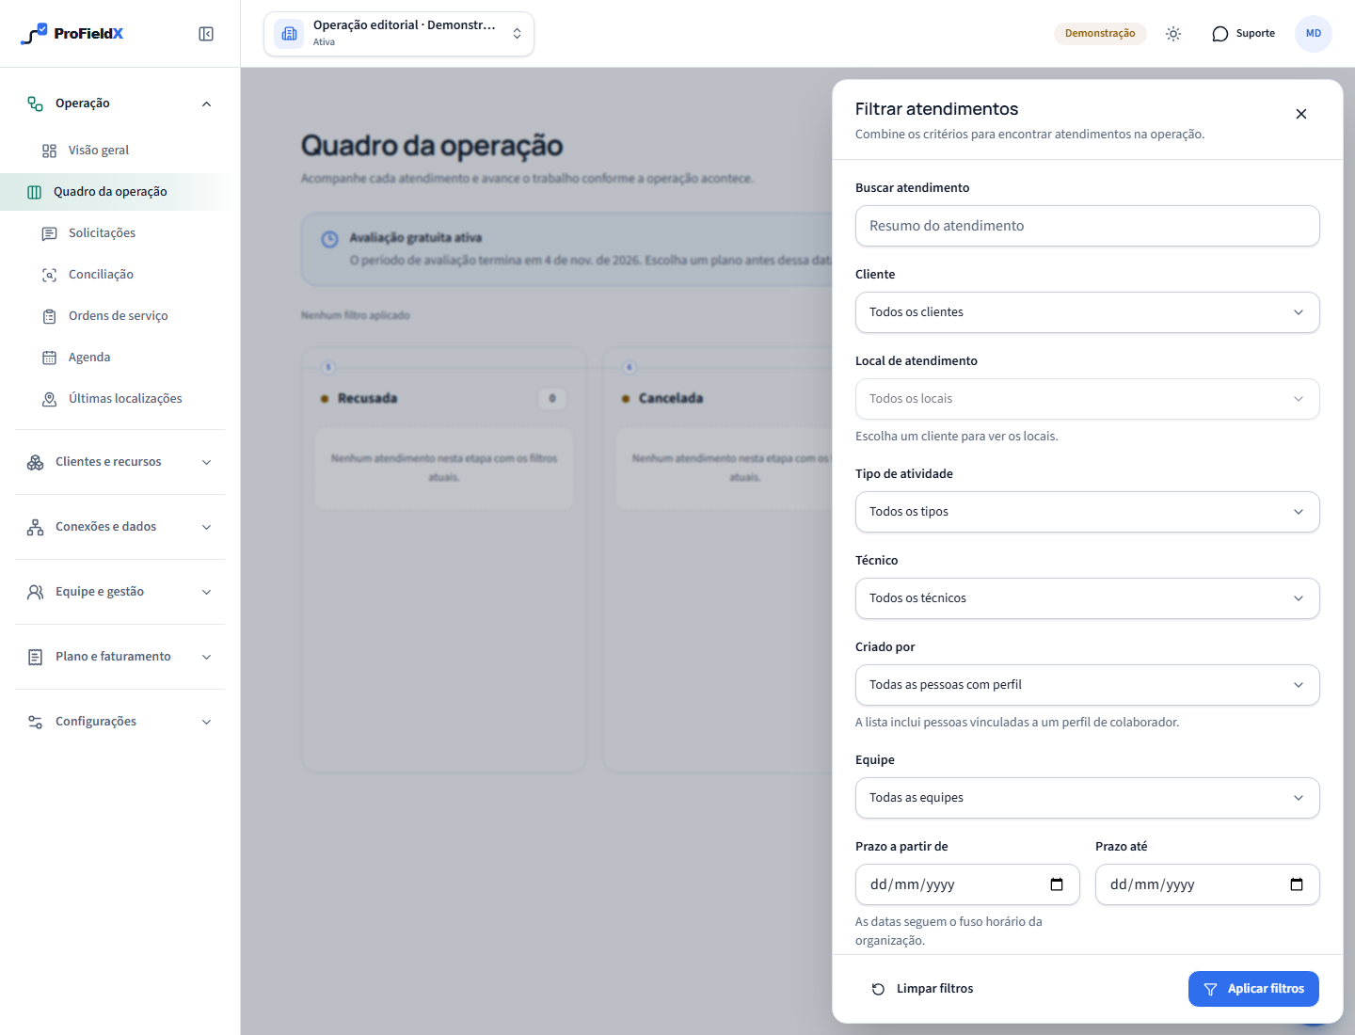This screenshot has height=1035, width=1355.
Task: Open the Cliente dropdown
Action: tap(1088, 312)
